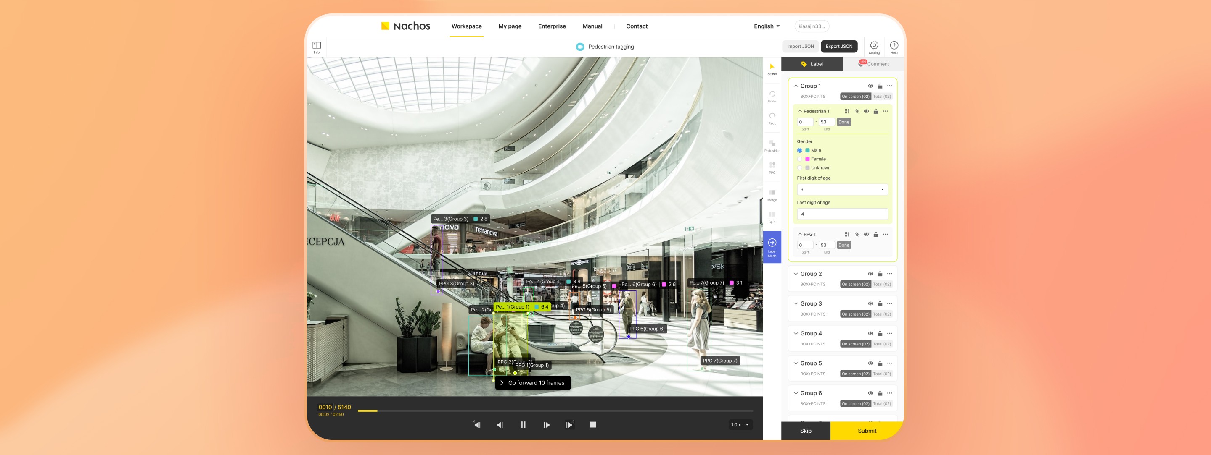The image size is (1211, 455).
Task: Click the yellow Submit button
Action: [x=866, y=431]
